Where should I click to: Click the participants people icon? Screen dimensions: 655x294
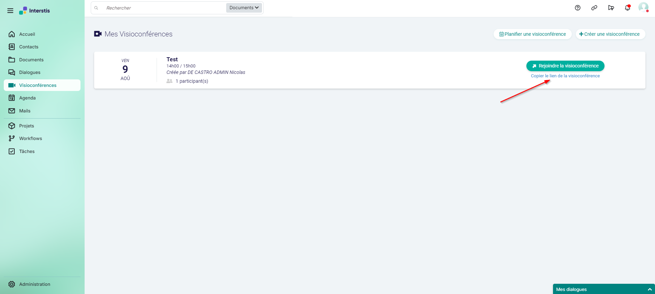[169, 81]
